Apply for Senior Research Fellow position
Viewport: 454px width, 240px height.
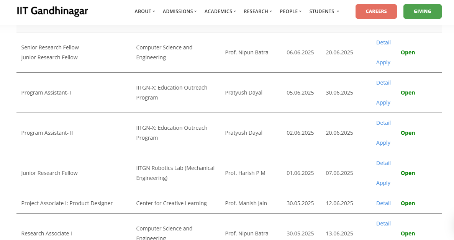pos(383,62)
